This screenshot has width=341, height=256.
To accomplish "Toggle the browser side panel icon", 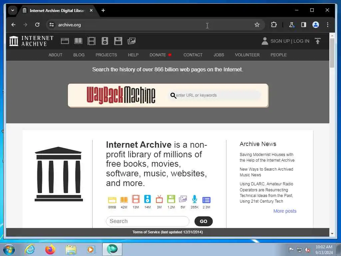I will click(304, 25).
